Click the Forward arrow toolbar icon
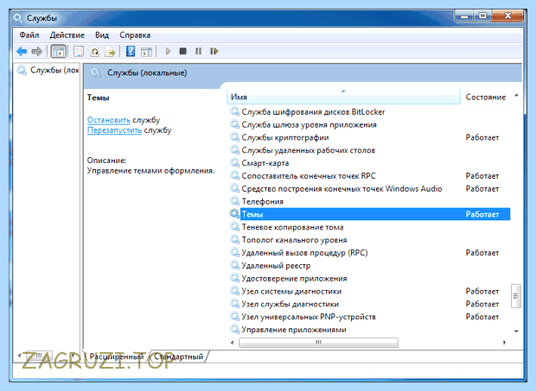 point(36,52)
